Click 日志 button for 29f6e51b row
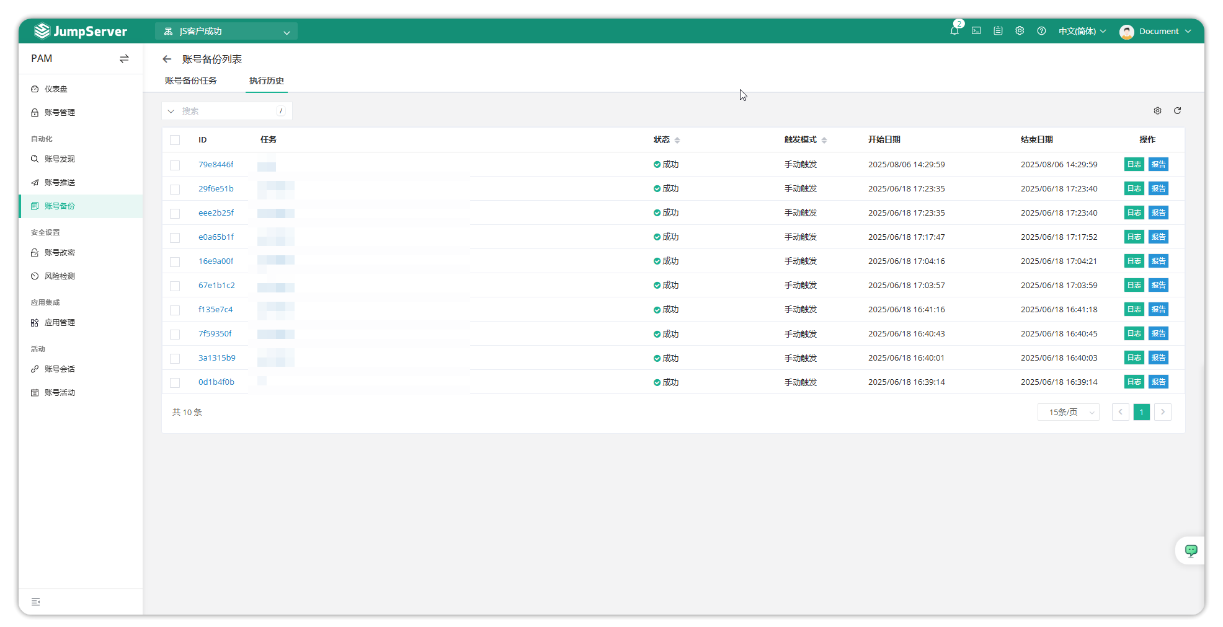The width and height of the screenshot is (1223, 627). (x=1134, y=189)
